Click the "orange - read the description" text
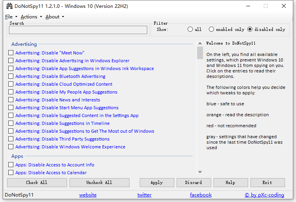 [238, 115]
